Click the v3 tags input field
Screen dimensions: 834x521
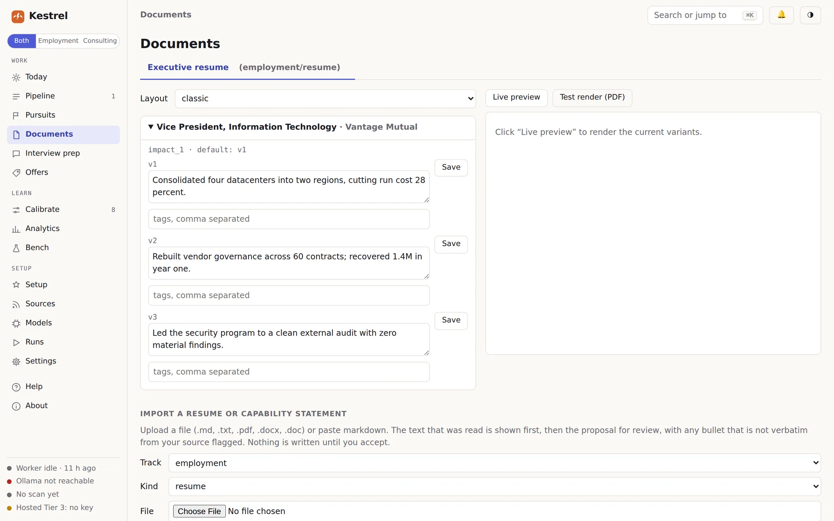289,372
